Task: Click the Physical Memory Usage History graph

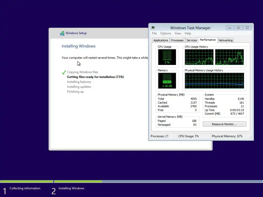Action: (214, 81)
